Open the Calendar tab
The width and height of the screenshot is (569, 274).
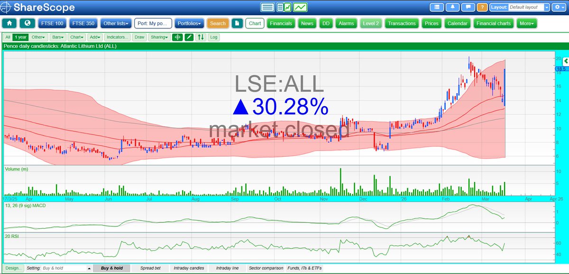[457, 23]
